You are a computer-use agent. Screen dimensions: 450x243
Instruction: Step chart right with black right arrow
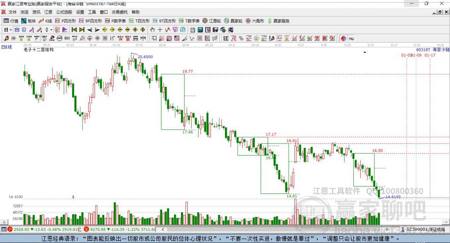click(x=97, y=29)
